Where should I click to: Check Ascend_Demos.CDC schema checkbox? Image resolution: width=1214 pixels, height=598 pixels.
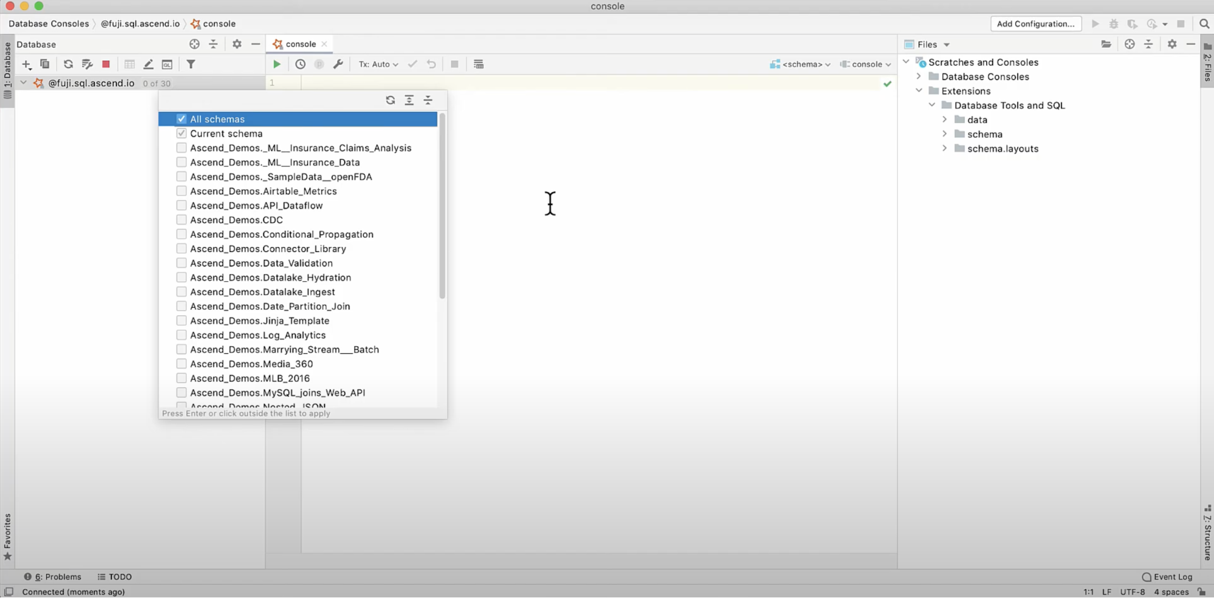(182, 220)
